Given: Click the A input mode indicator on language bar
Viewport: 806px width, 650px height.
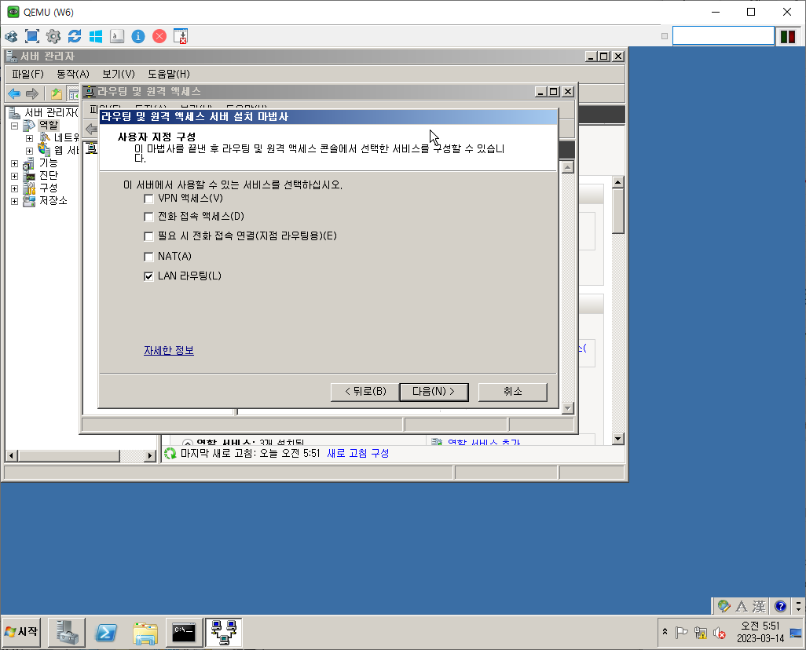Looking at the screenshot, I should (x=742, y=606).
